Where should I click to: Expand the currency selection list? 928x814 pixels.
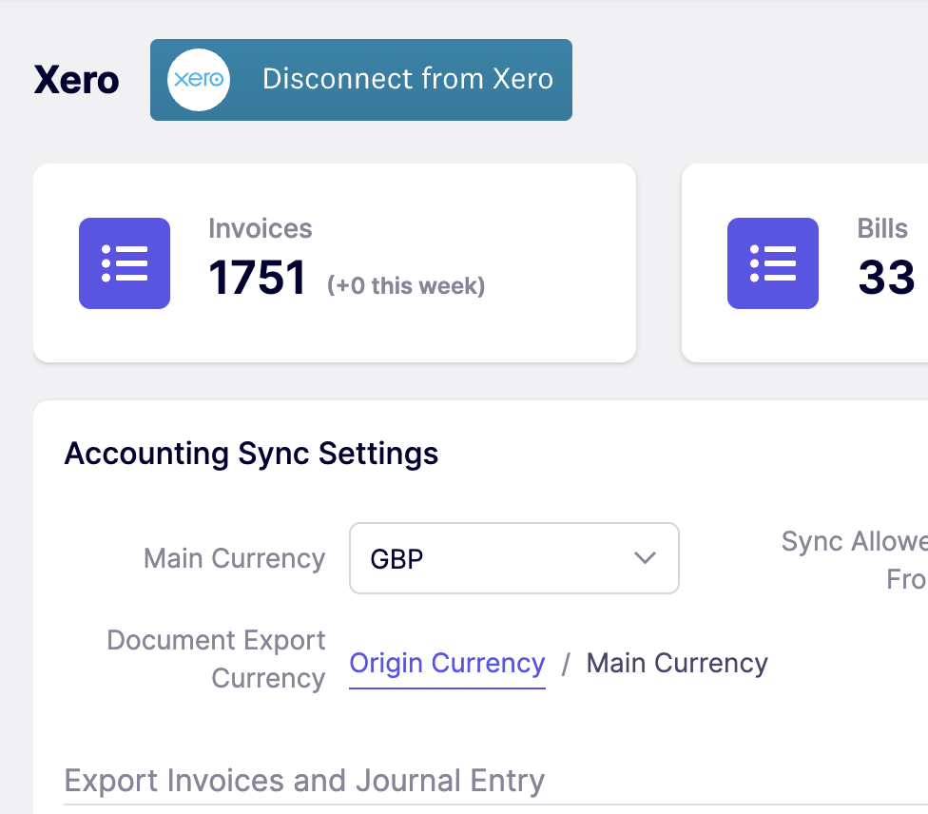tap(513, 558)
